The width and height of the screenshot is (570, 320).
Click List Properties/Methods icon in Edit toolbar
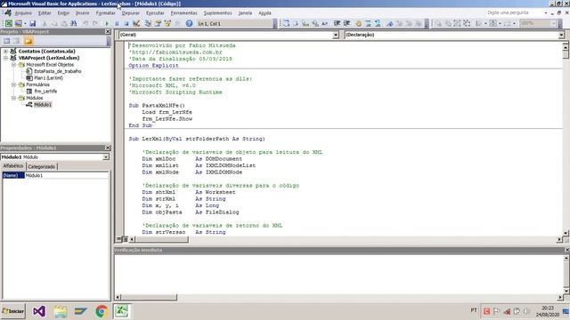coord(286,24)
